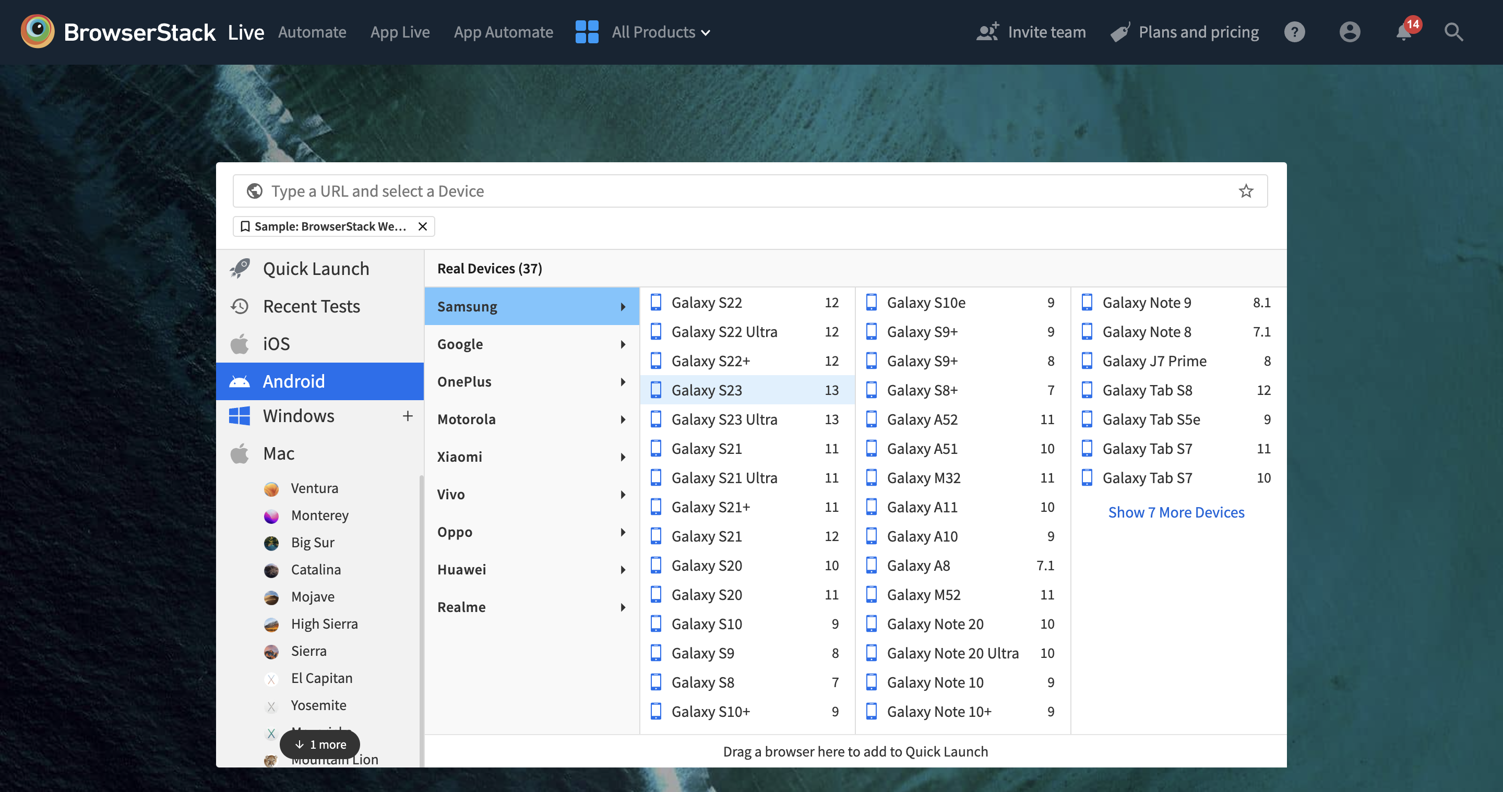Image resolution: width=1503 pixels, height=792 pixels.
Task: Expand the Xiaomi devices list
Action: pos(532,456)
